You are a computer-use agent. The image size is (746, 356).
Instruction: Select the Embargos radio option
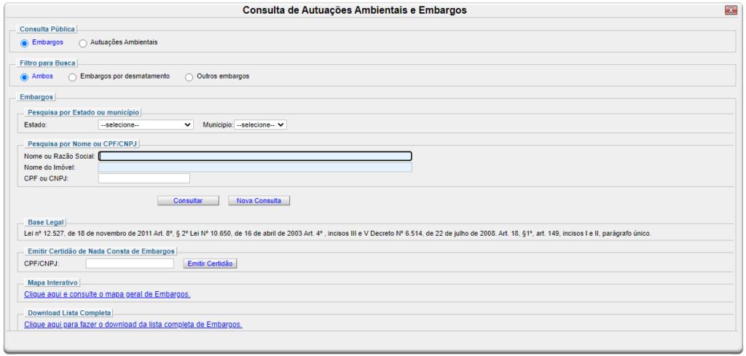click(25, 43)
